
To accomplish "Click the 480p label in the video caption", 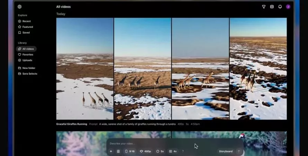I will (x=181, y=124).
